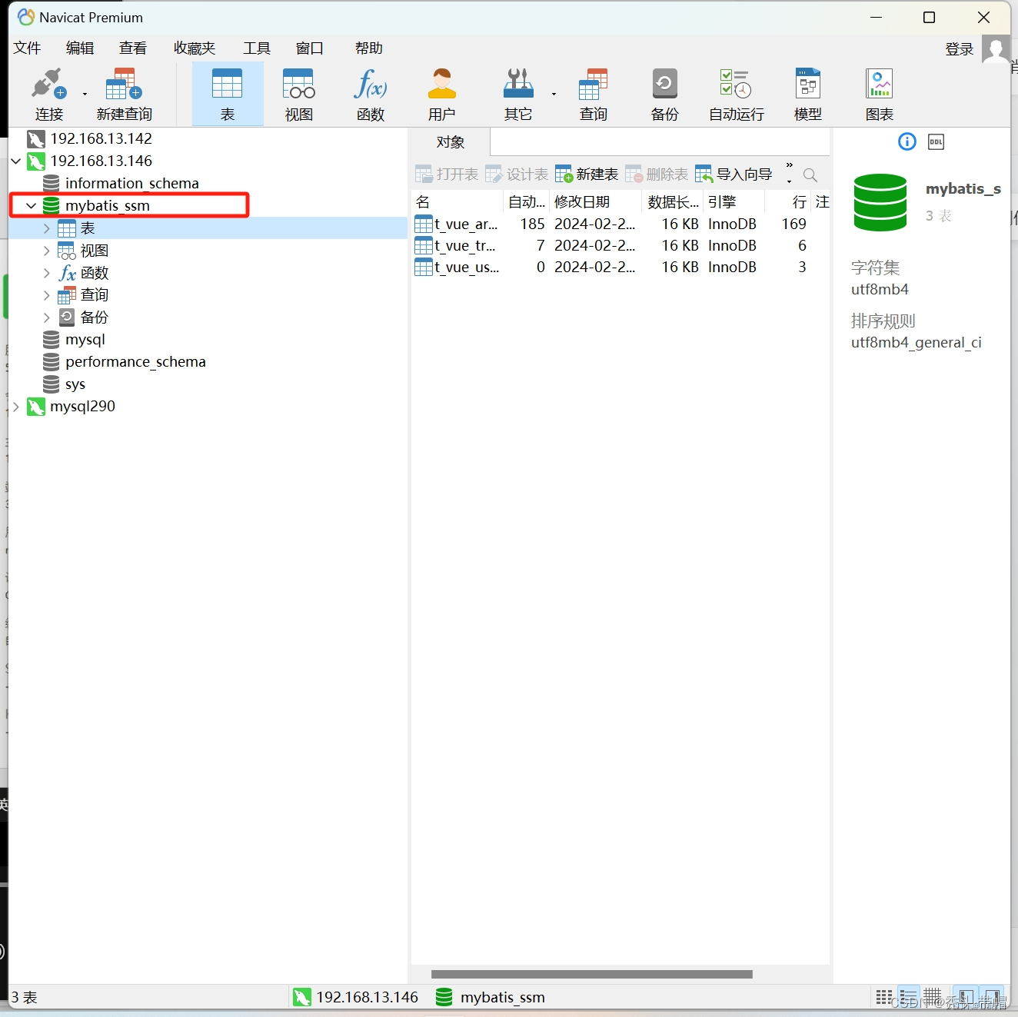1018x1017 pixels.
Task: Click the search magnifier icon
Action: [810, 175]
